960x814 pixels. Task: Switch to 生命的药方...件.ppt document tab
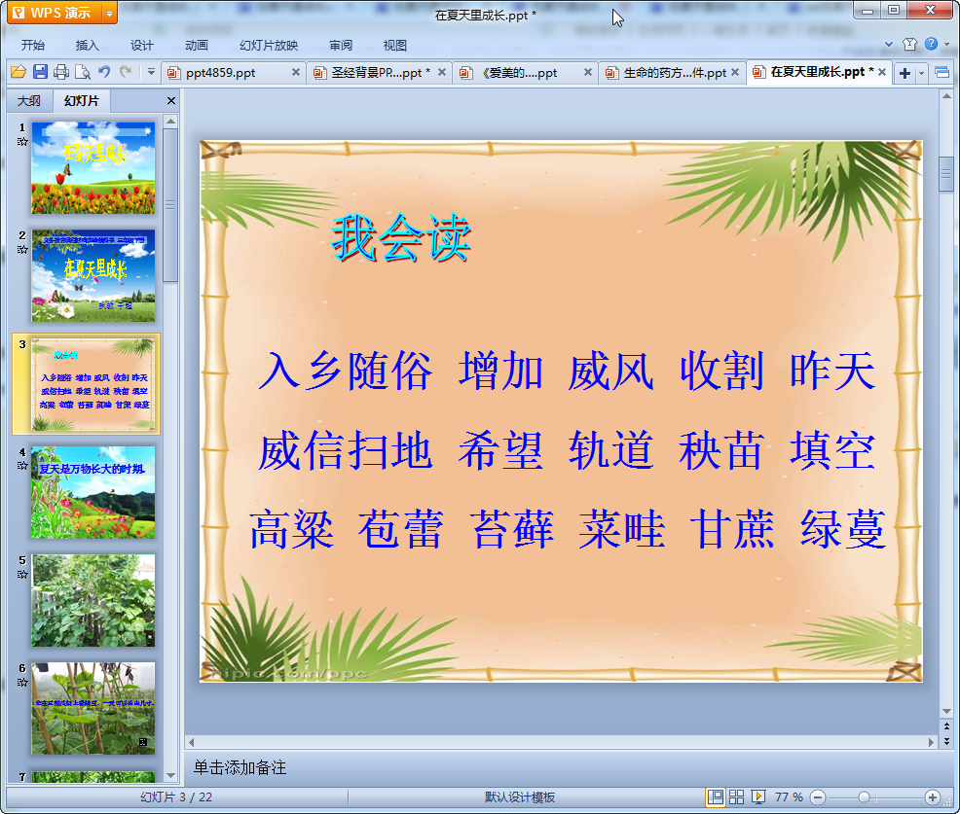[674, 73]
